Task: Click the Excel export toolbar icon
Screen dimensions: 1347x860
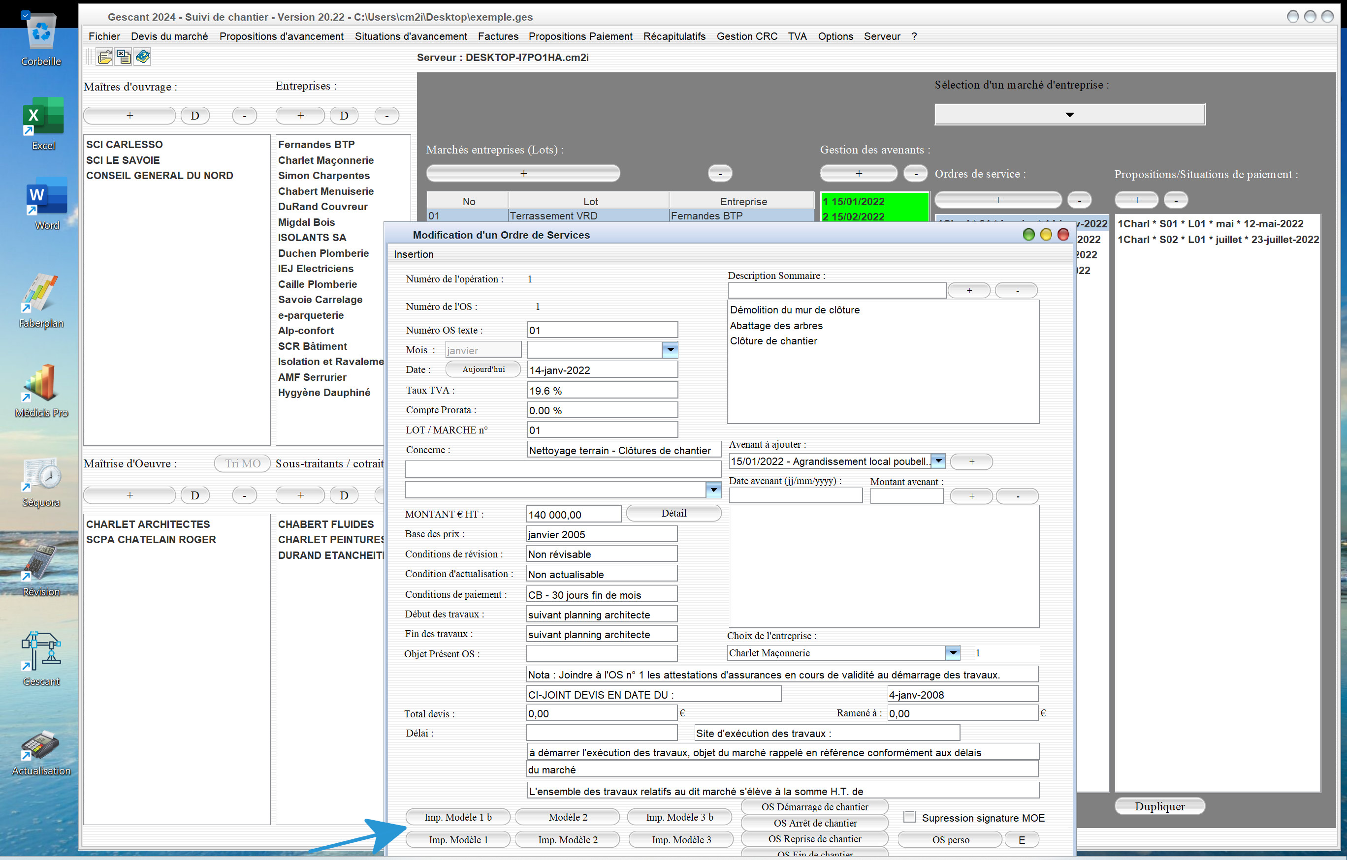Action: point(124,57)
